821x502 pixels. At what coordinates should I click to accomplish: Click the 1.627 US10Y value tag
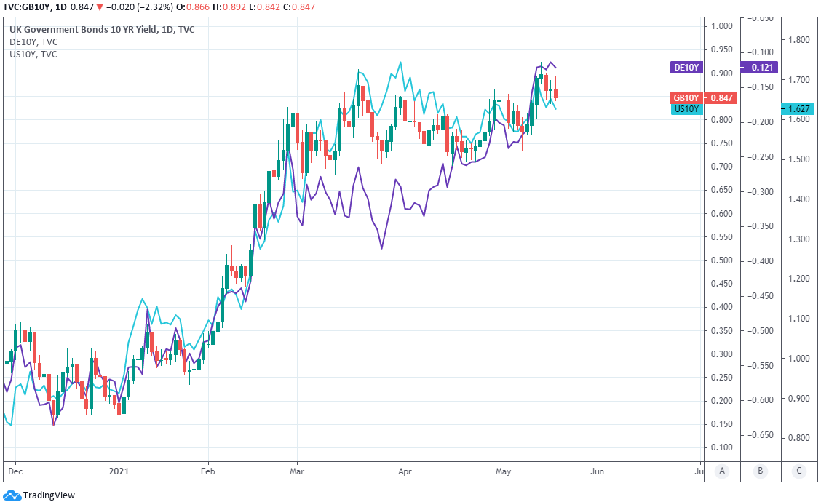tap(799, 109)
